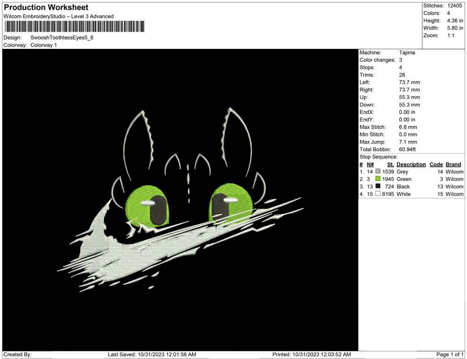The width and height of the screenshot is (467, 359).
Task: Click the 'Description' column header
Action: click(411, 164)
